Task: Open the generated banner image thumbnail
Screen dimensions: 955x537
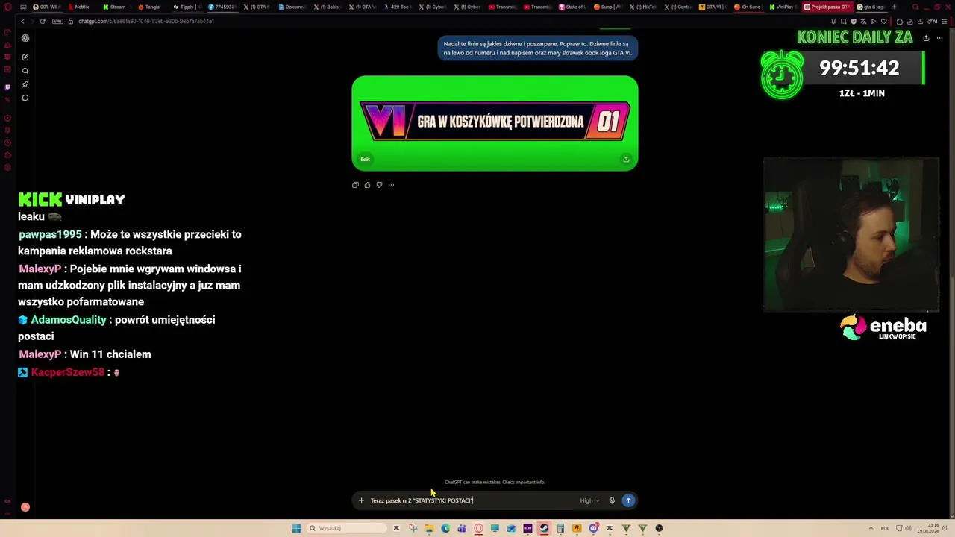Action: pyautogui.click(x=495, y=123)
